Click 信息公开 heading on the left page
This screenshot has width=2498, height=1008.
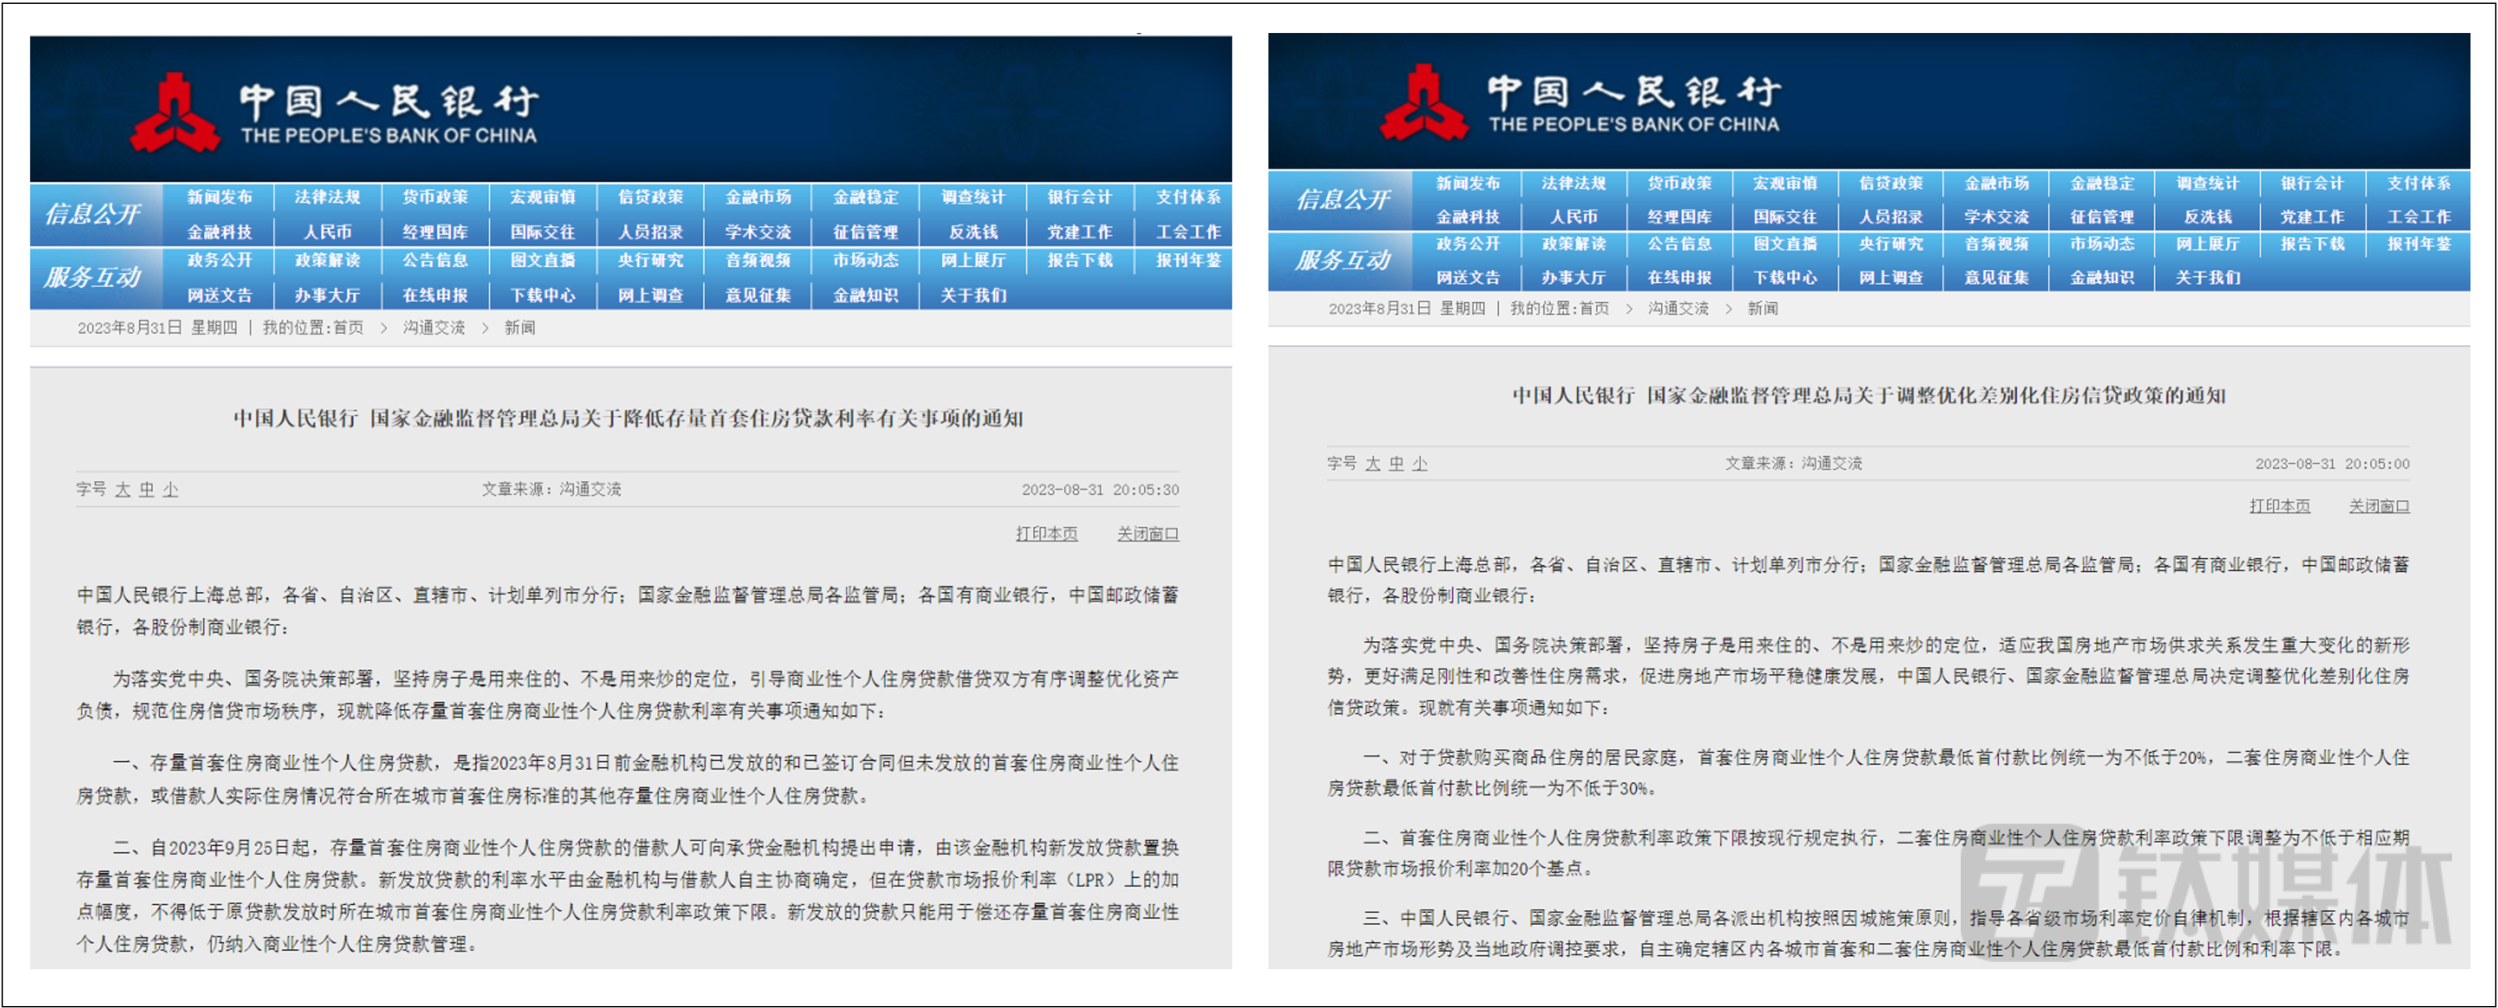(x=93, y=214)
